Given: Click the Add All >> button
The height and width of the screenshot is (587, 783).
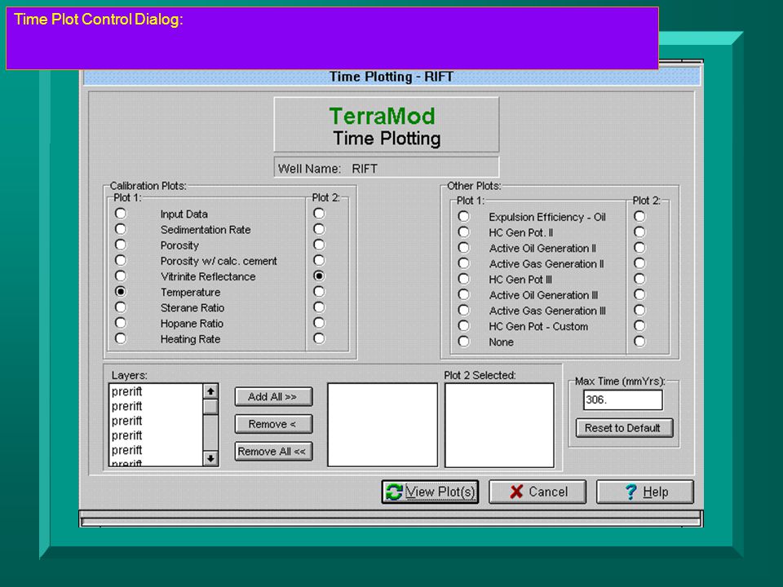Looking at the screenshot, I should click(274, 397).
